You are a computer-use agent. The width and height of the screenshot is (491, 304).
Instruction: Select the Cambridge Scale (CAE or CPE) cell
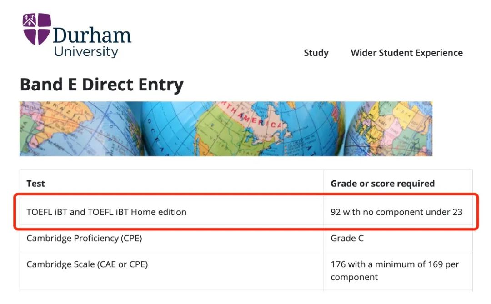171,271
